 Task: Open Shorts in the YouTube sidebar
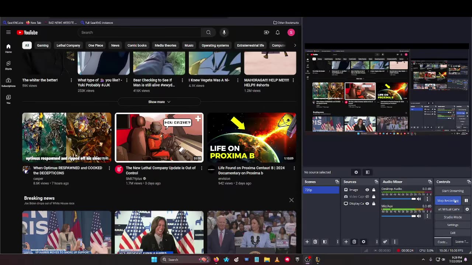point(8,65)
